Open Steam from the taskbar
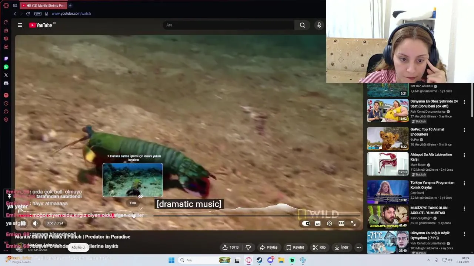 pos(260,260)
